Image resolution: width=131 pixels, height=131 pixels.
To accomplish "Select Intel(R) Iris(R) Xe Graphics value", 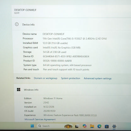I will coord(62,48).
